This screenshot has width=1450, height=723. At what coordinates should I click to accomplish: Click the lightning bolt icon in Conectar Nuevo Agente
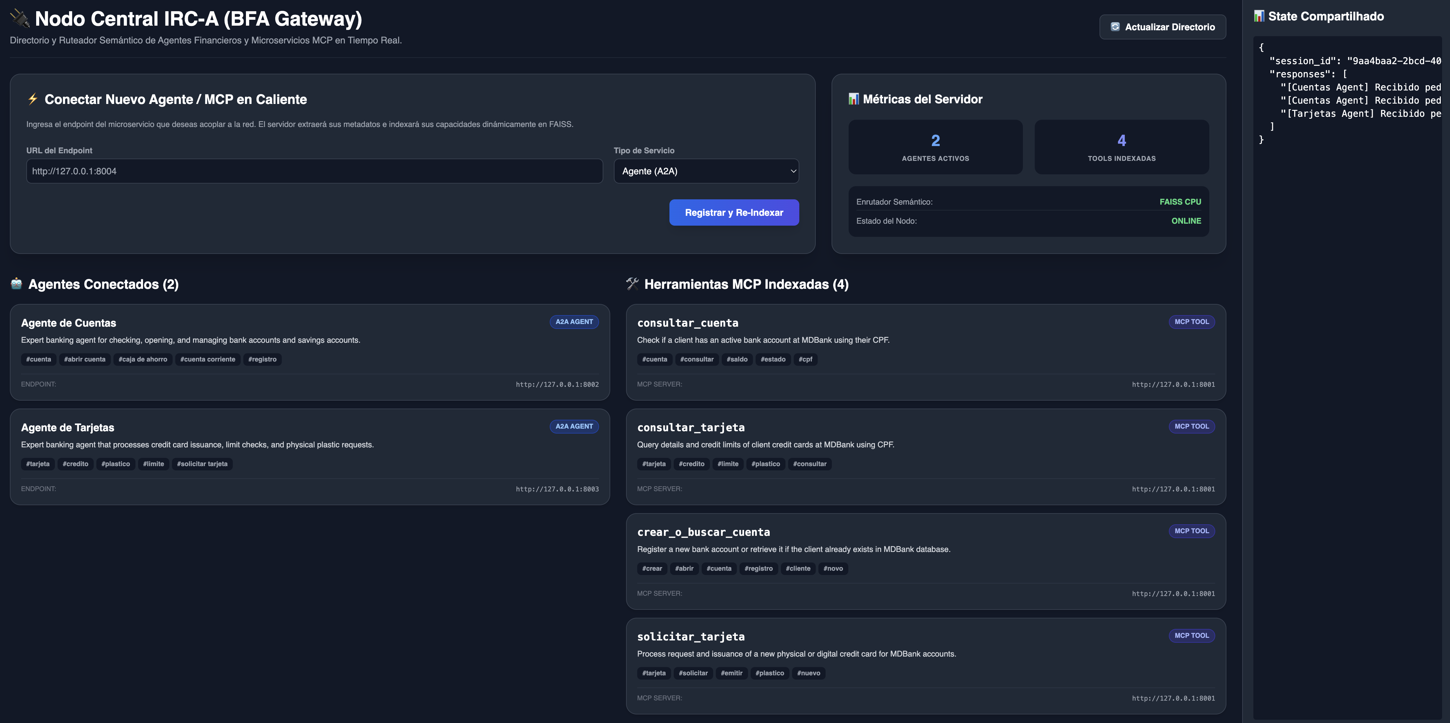pyautogui.click(x=33, y=99)
